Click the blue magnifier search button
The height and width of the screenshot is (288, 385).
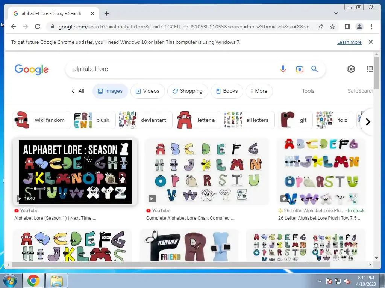tap(315, 69)
